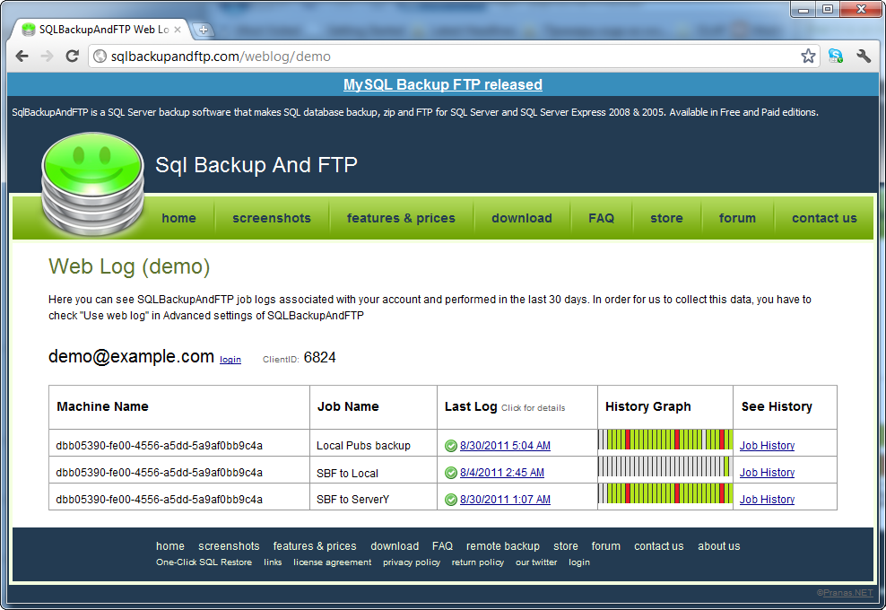This screenshot has width=886, height=610.
Task: Click the Web Log (demo) heading
Action: point(129,266)
